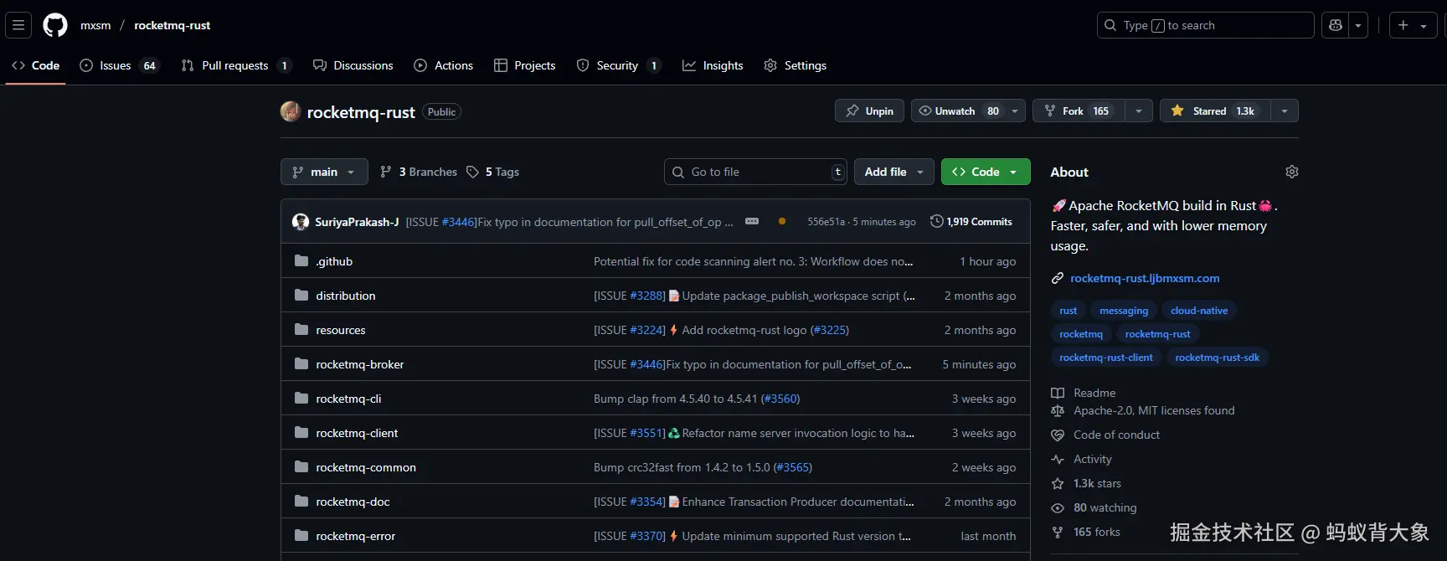Open pull request #3225 link
The width and height of the screenshot is (1447, 561).
(830, 330)
